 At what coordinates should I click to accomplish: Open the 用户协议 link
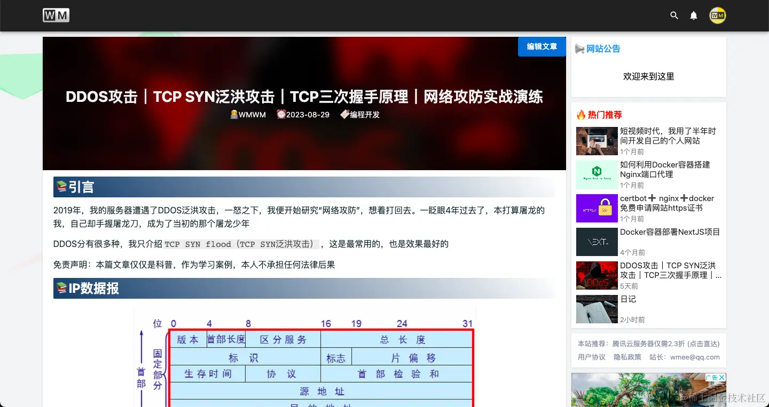click(x=591, y=357)
